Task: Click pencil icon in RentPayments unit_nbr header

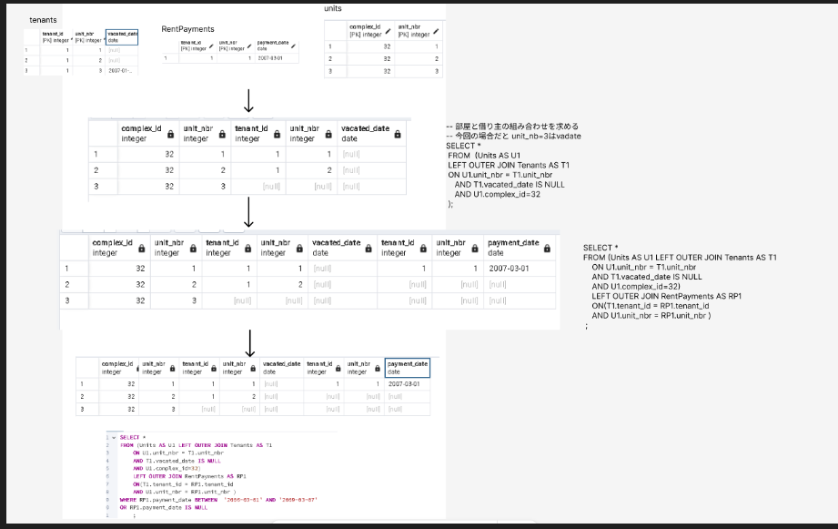Action: tap(249, 46)
